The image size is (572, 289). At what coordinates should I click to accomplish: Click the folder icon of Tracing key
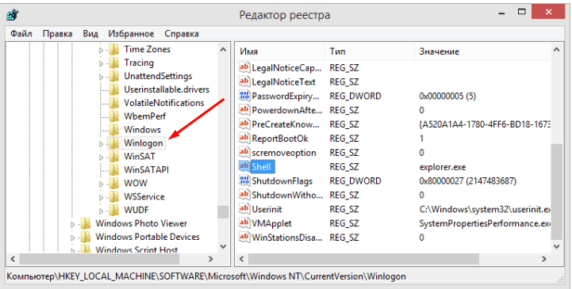[x=114, y=63]
